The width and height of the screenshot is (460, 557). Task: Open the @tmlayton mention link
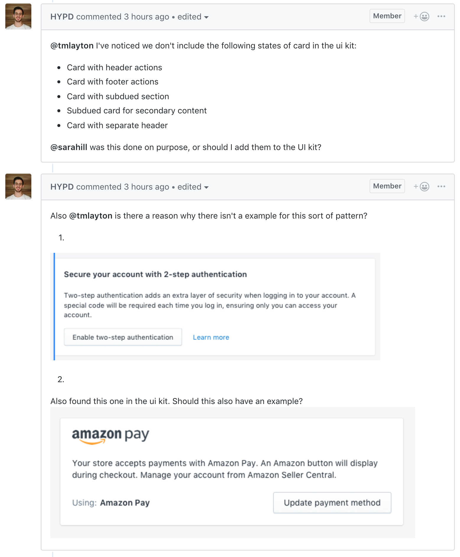click(x=71, y=46)
